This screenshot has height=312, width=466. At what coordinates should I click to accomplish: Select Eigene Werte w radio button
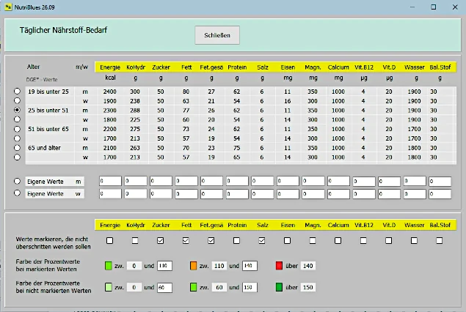point(17,193)
